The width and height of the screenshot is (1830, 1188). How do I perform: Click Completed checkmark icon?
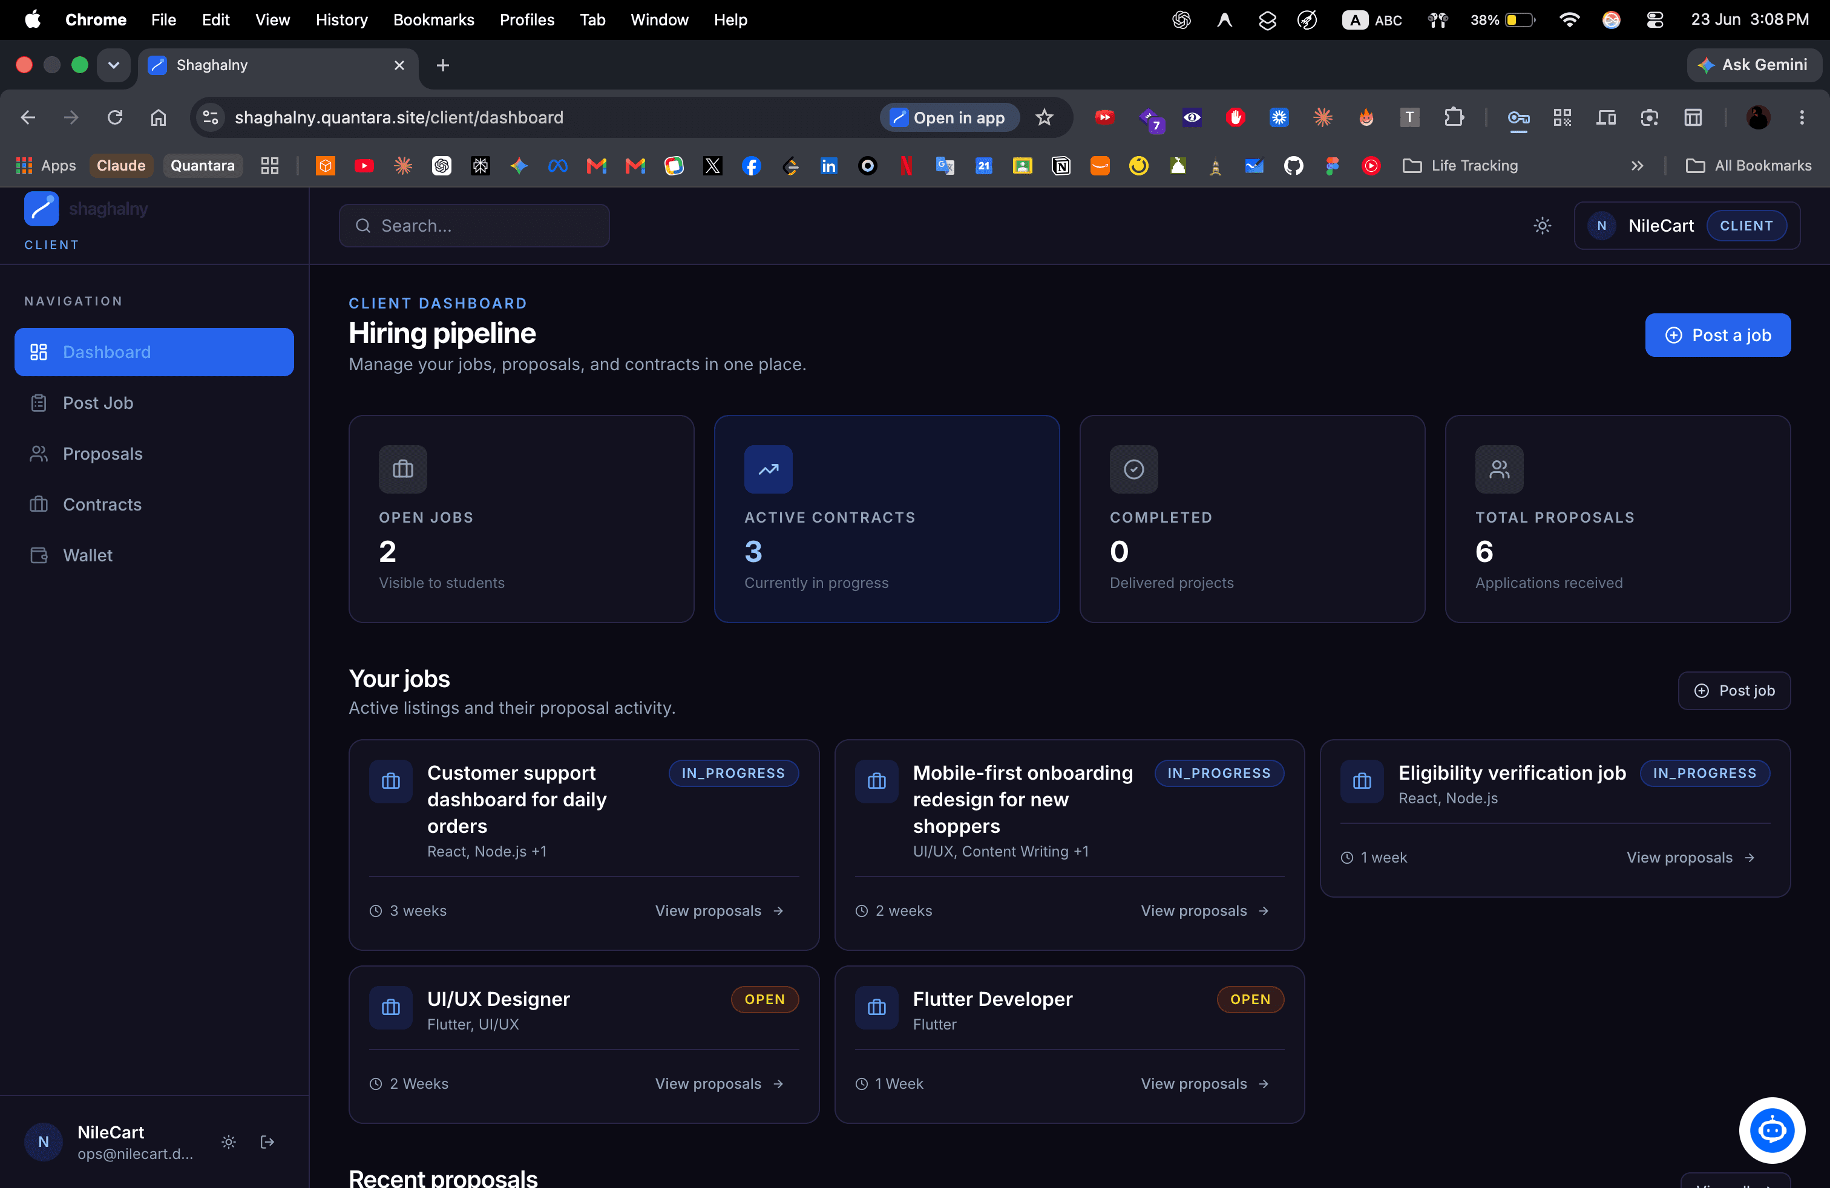tap(1133, 469)
